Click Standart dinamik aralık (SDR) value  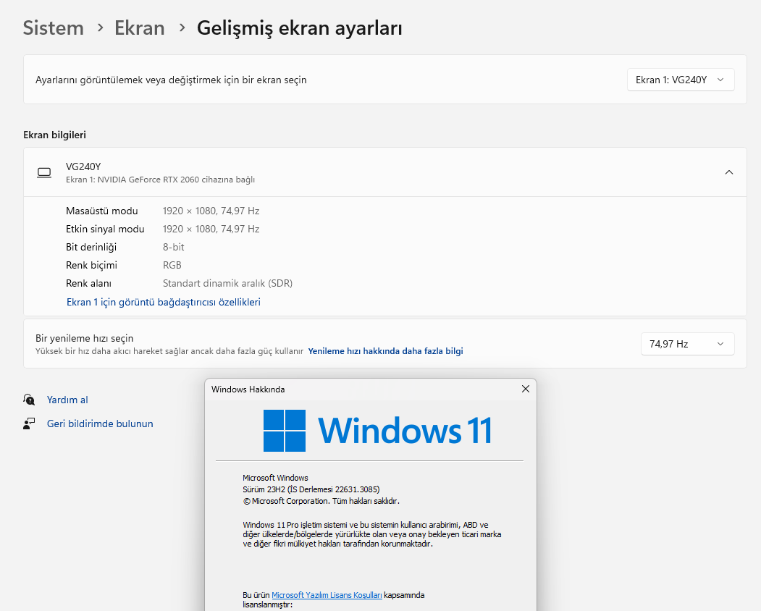click(227, 283)
